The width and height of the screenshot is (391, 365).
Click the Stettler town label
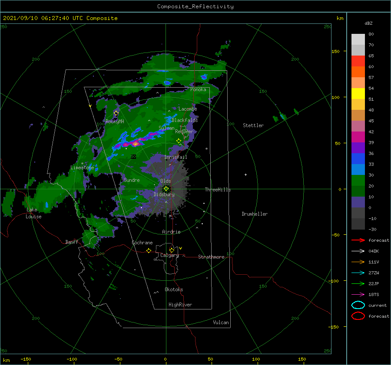(253, 125)
